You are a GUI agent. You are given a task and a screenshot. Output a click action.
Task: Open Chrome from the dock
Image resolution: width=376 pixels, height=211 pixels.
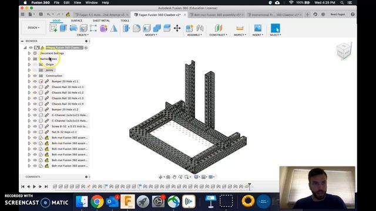(97, 202)
